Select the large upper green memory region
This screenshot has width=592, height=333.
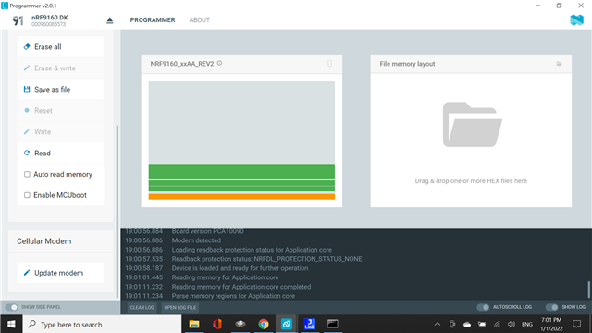click(241, 171)
